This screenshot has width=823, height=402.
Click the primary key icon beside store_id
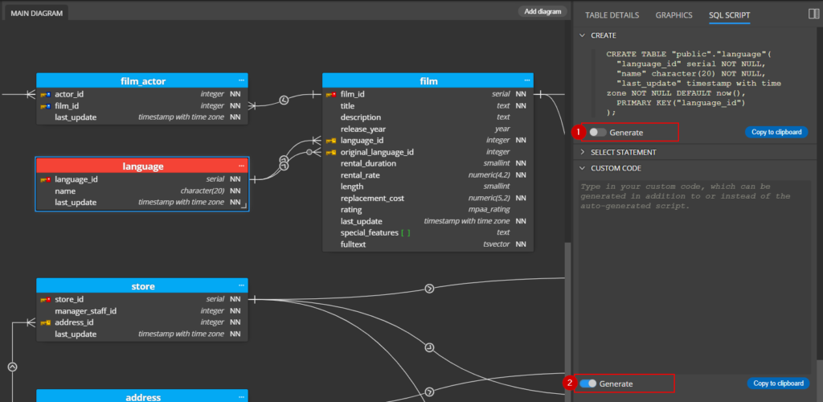pos(46,300)
